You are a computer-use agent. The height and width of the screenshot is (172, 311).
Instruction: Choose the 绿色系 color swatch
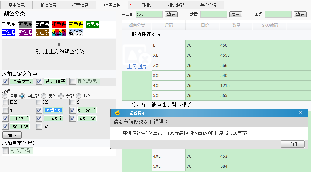tap(92, 24)
